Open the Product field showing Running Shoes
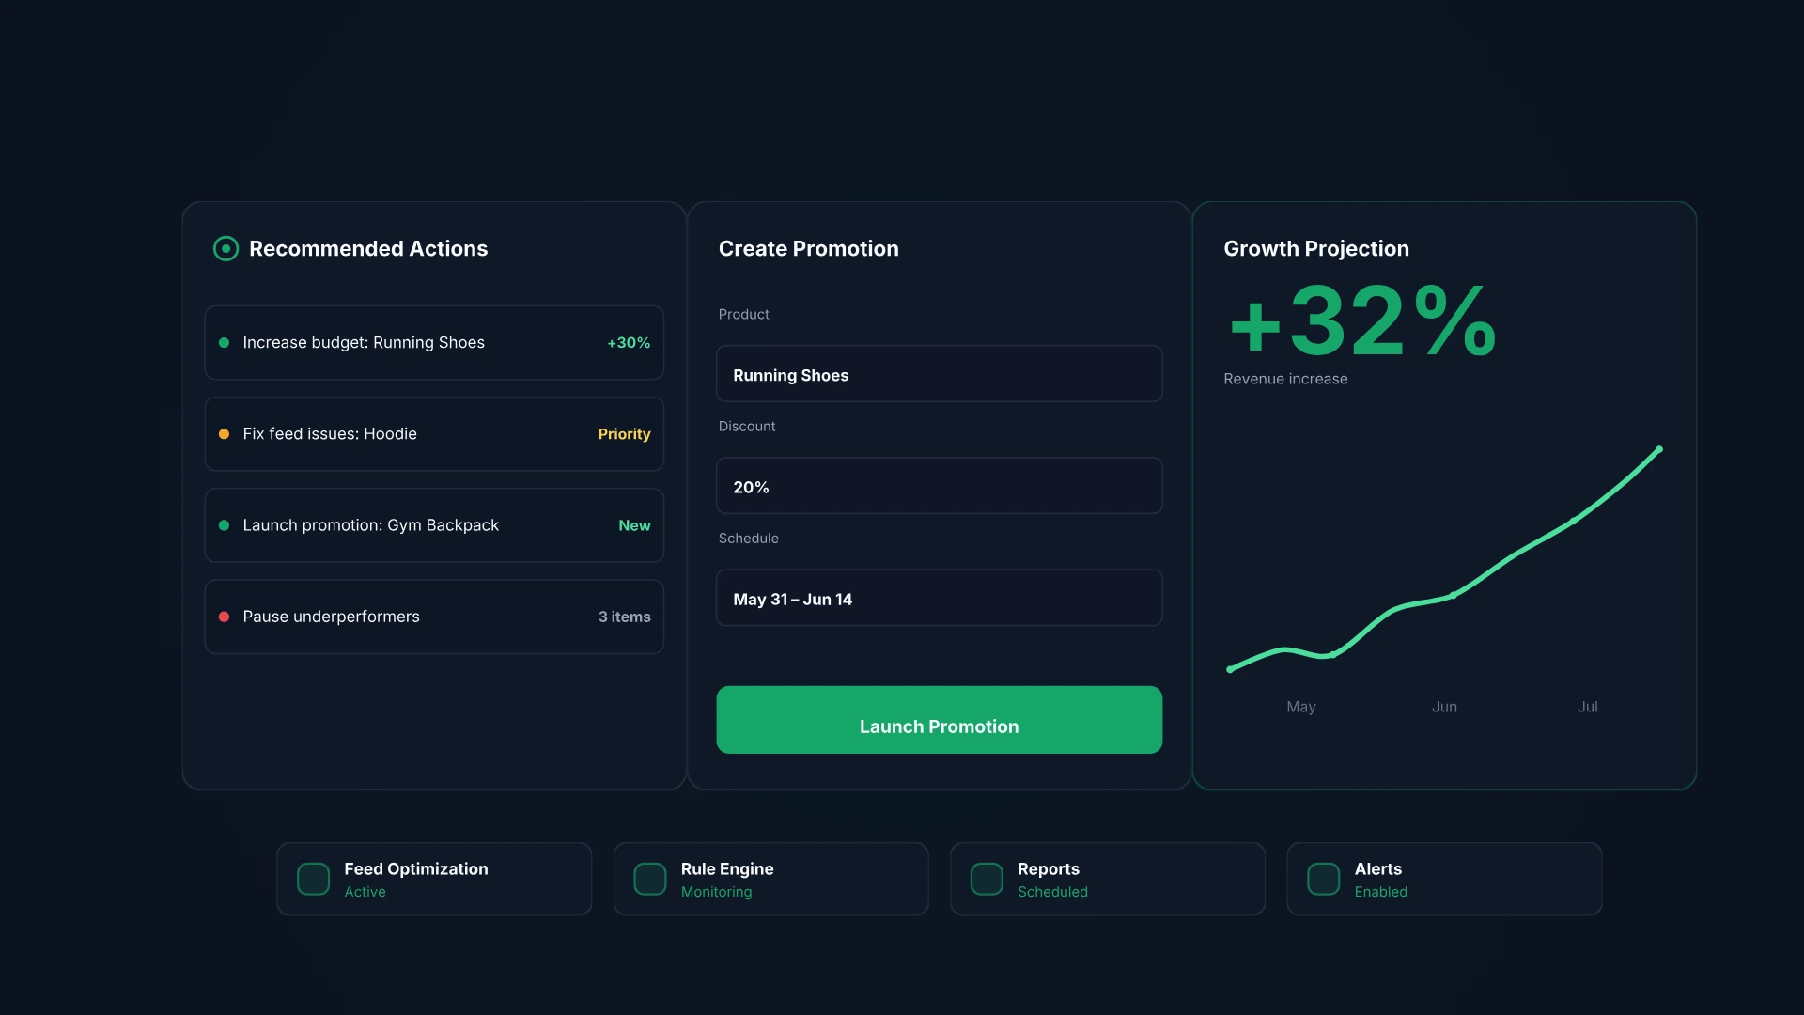1804x1015 pixels. pyautogui.click(x=939, y=374)
